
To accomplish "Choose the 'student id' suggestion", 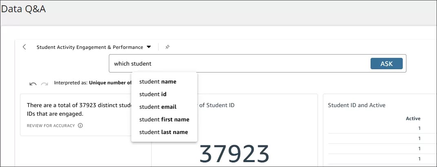I will [153, 94].
